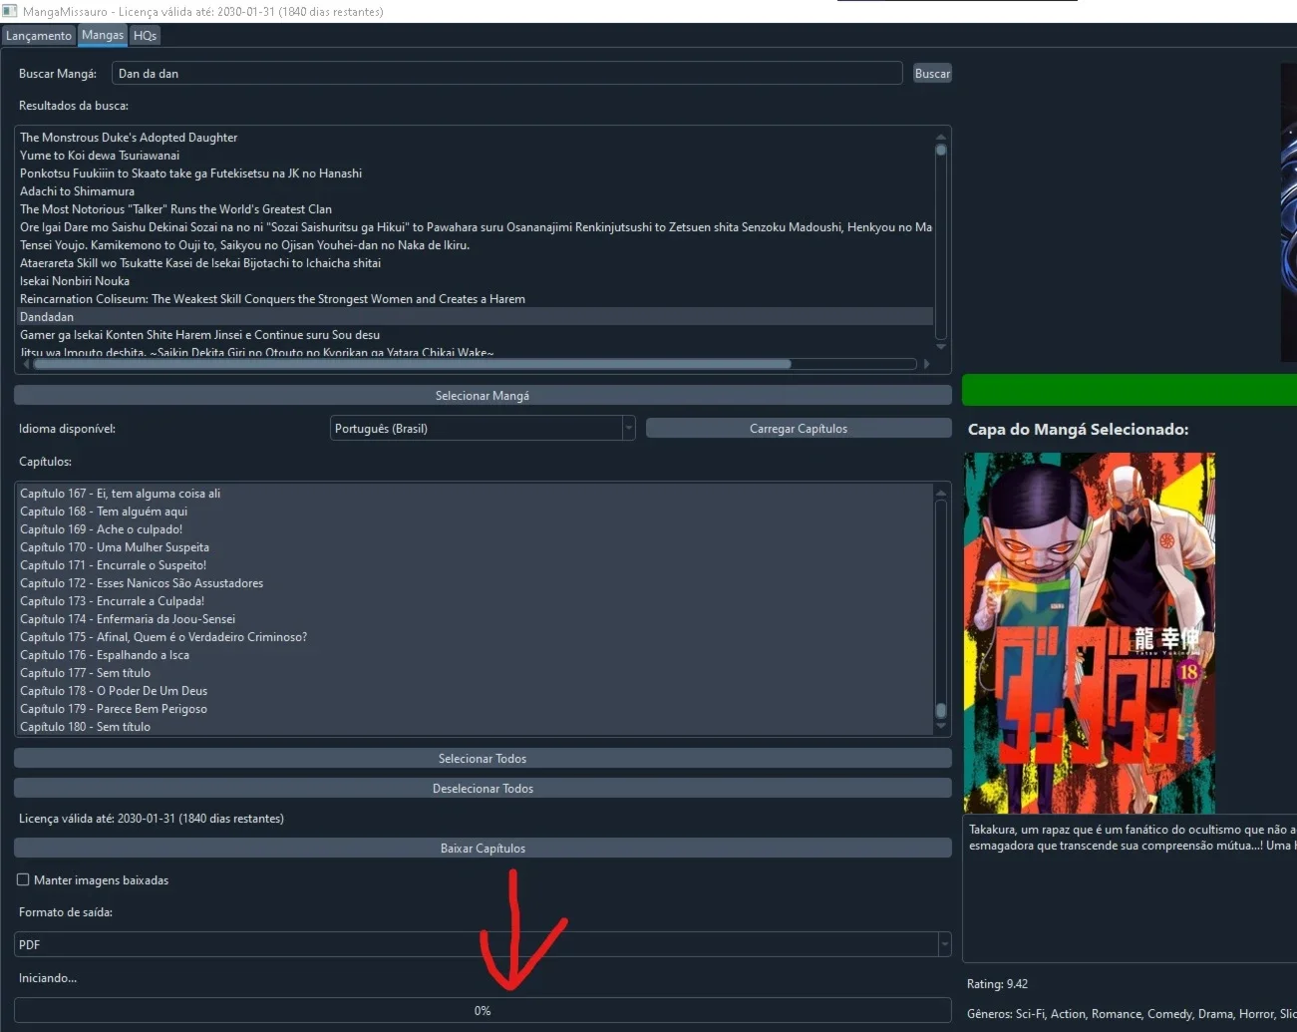Image resolution: width=1297 pixels, height=1032 pixels.
Task: Switch to the HQs tab
Action: [x=145, y=36]
